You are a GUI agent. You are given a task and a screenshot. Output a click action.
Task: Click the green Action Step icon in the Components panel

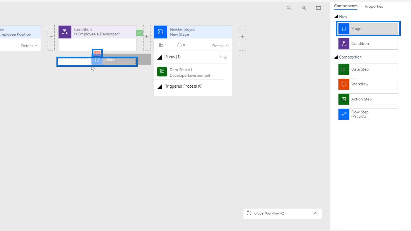click(344, 99)
